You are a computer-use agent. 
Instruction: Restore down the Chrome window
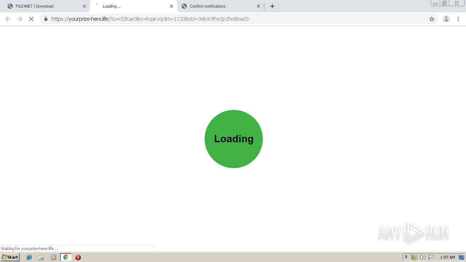tap(444, 3)
